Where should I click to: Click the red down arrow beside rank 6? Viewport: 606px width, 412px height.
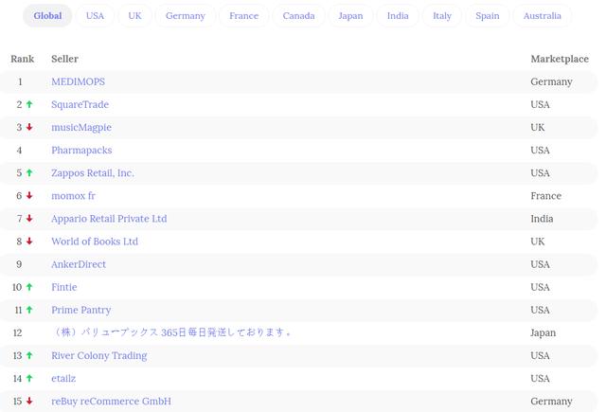tap(29, 195)
